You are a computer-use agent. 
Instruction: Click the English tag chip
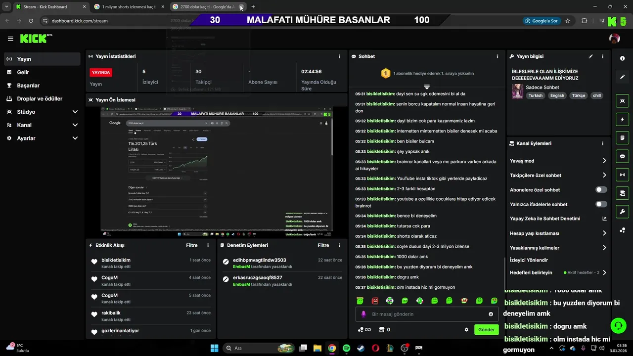[x=557, y=95]
